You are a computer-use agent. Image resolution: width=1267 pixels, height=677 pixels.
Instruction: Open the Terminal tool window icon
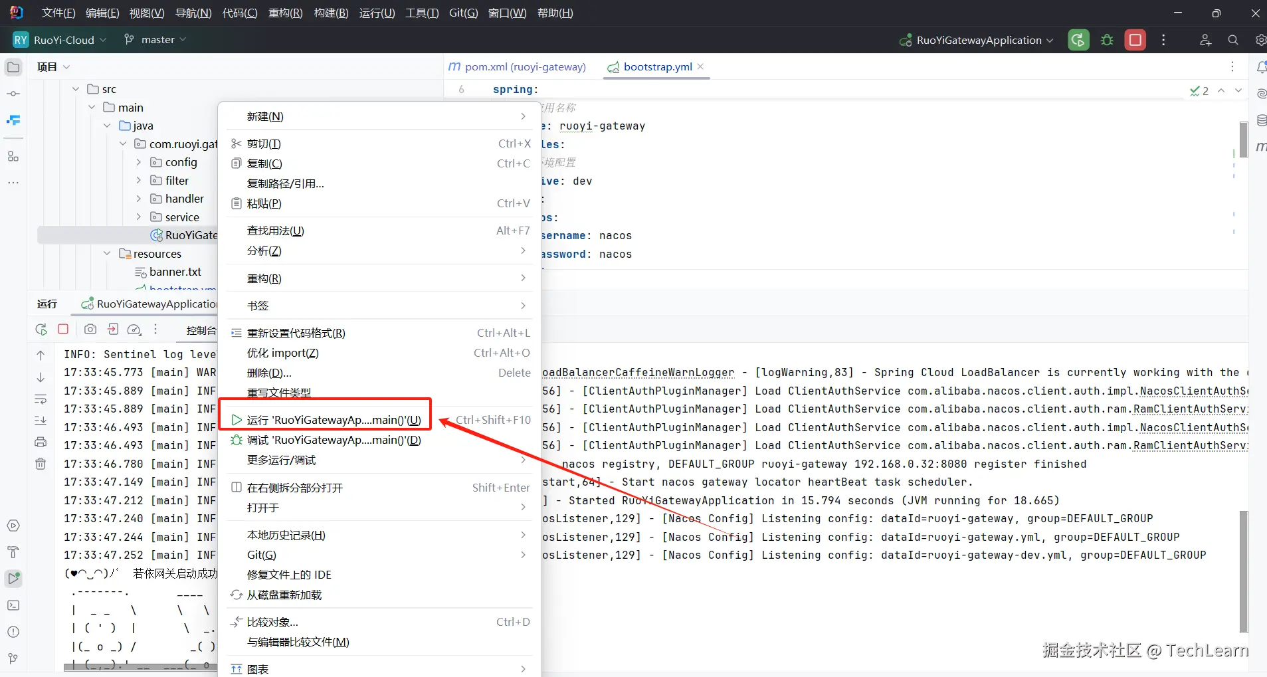coord(13,605)
